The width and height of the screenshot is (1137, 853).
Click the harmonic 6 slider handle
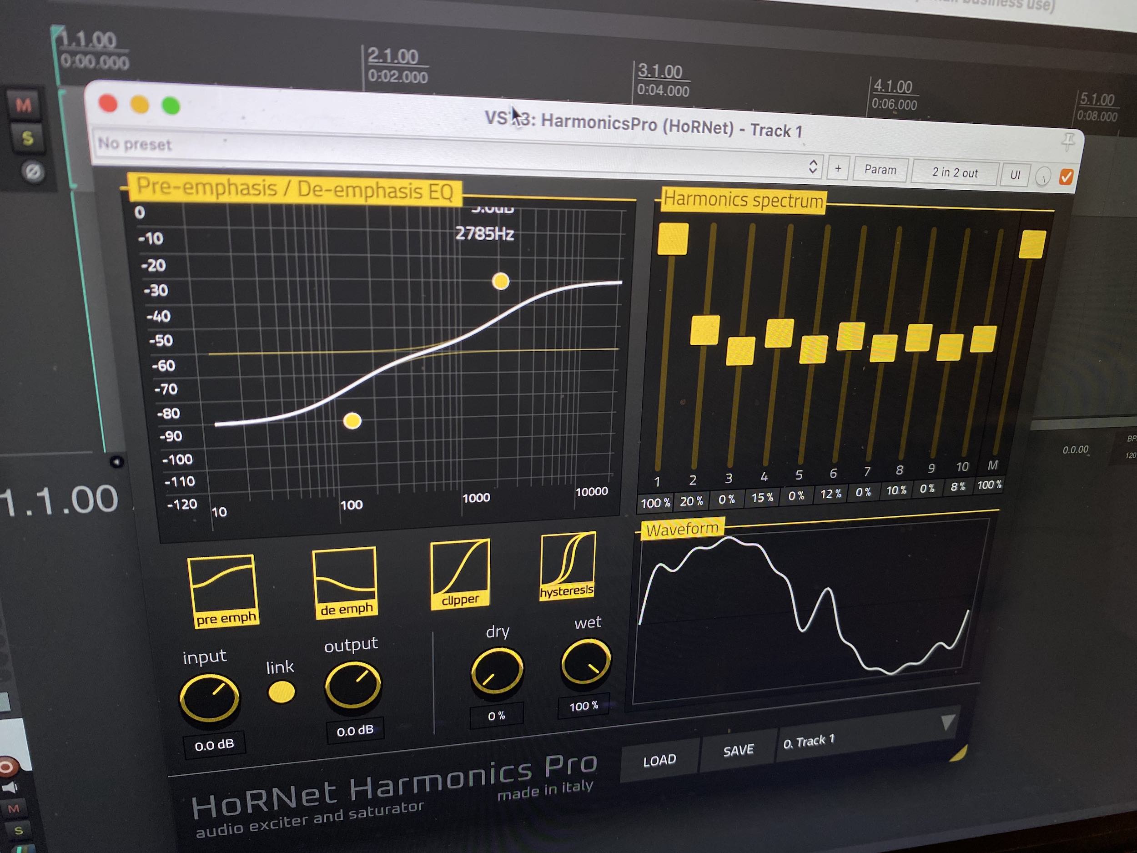coord(850,336)
